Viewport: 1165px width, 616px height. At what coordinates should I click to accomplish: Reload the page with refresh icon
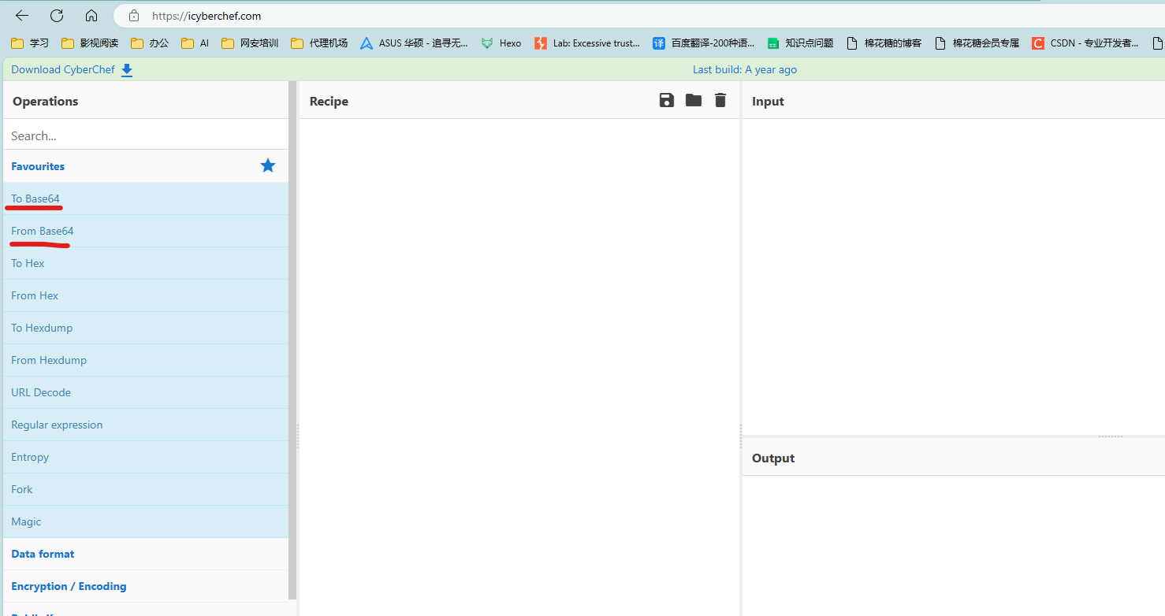click(57, 16)
